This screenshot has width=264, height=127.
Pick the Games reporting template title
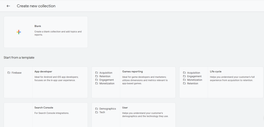click(132, 72)
